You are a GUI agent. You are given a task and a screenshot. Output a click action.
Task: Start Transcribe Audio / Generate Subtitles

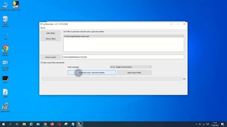coord(92,73)
